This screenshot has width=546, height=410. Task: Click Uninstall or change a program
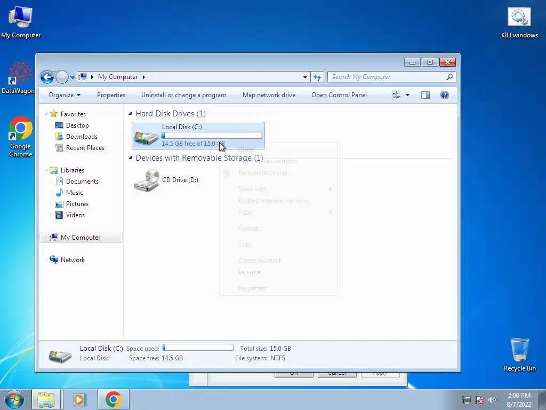(x=184, y=95)
